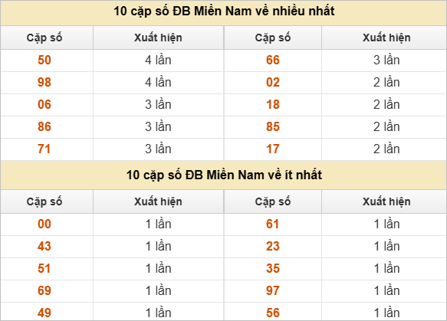Select pair number 97

(x=273, y=291)
